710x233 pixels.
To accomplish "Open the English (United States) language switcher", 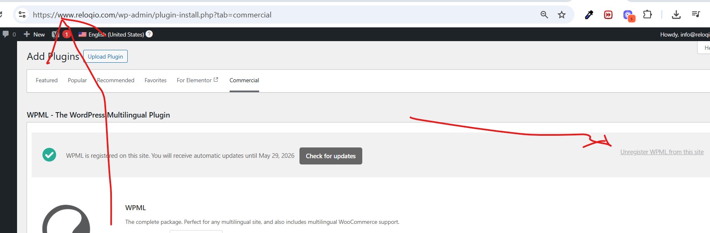I will pyautogui.click(x=111, y=34).
